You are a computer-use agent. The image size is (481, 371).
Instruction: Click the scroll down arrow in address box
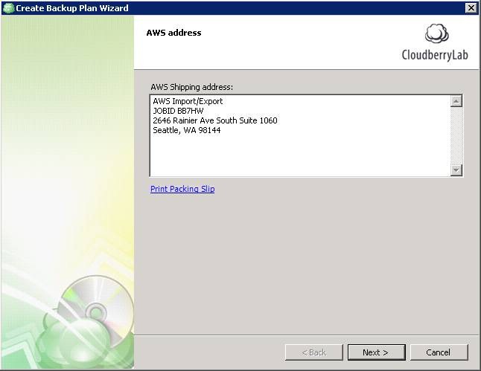pyautogui.click(x=456, y=170)
